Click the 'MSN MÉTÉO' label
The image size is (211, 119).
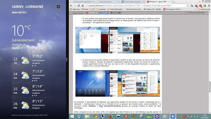tap(19, 13)
